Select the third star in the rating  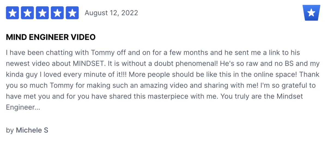coord(42,13)
